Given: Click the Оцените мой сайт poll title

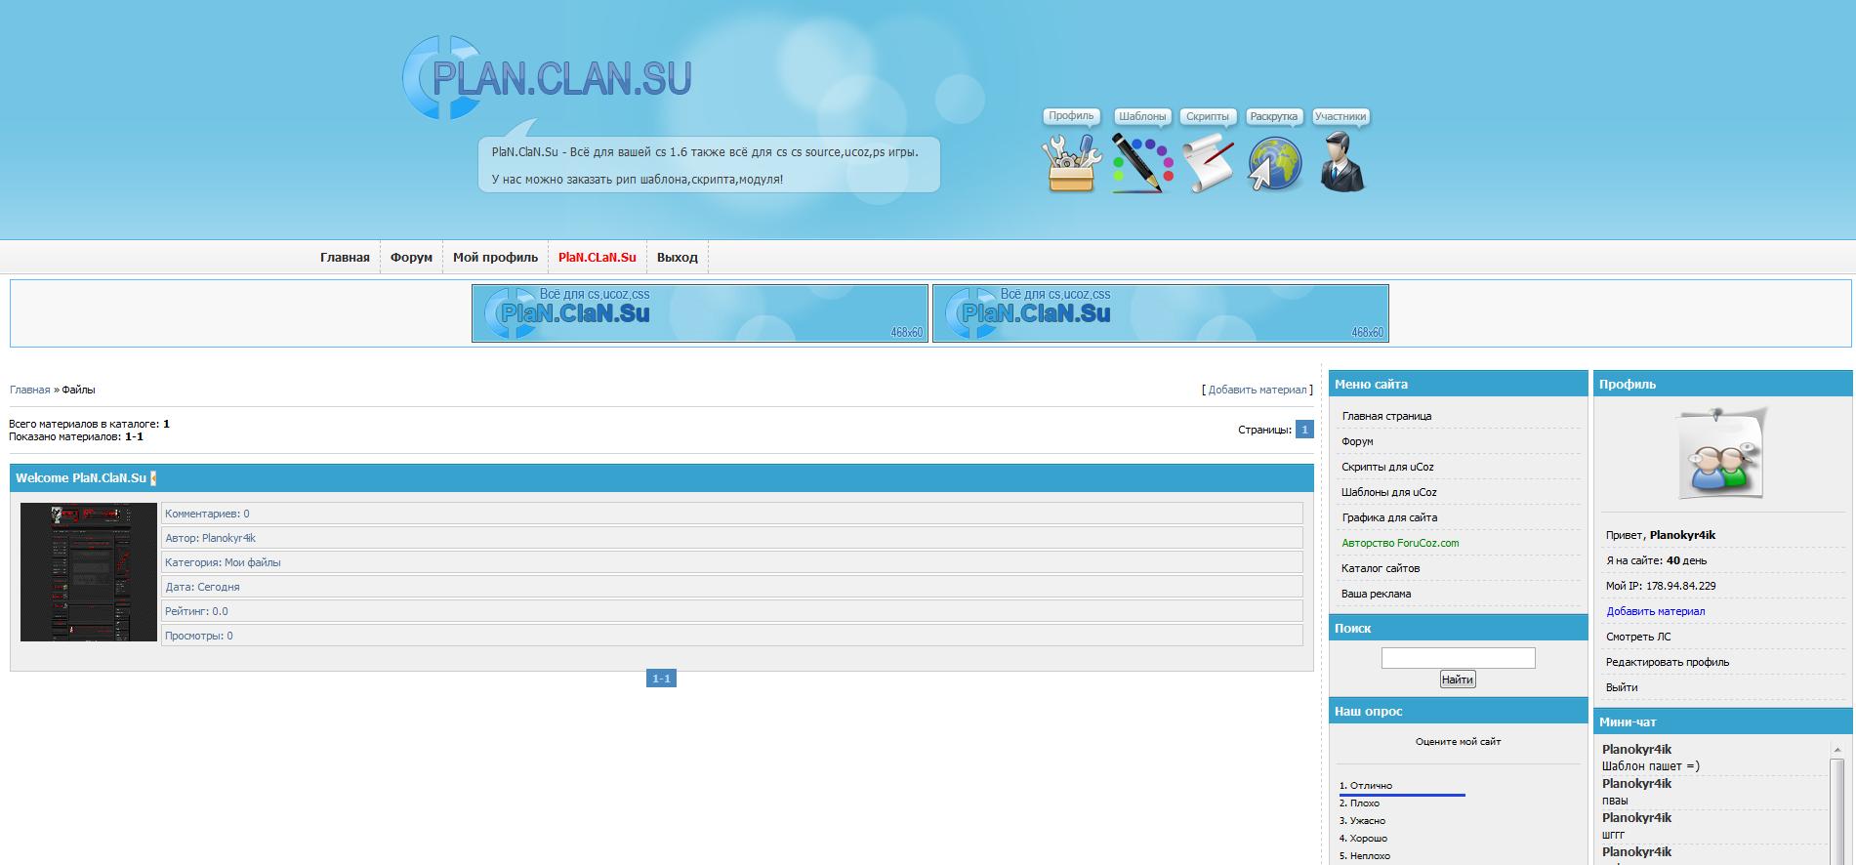Looking at the screenshot, I should point(1458,742).
